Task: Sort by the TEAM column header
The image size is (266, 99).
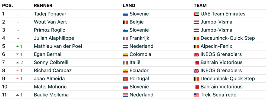Action: [x=200, y=6]
